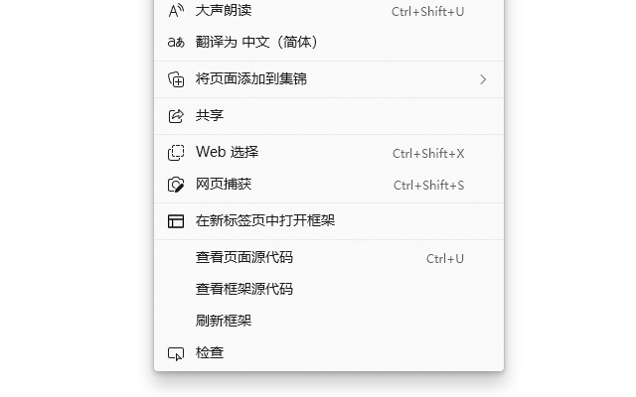The width and height of the screenshot is (636, 397).
Task: Choose the 网页捕获 text label
Action: pos(224,185)
